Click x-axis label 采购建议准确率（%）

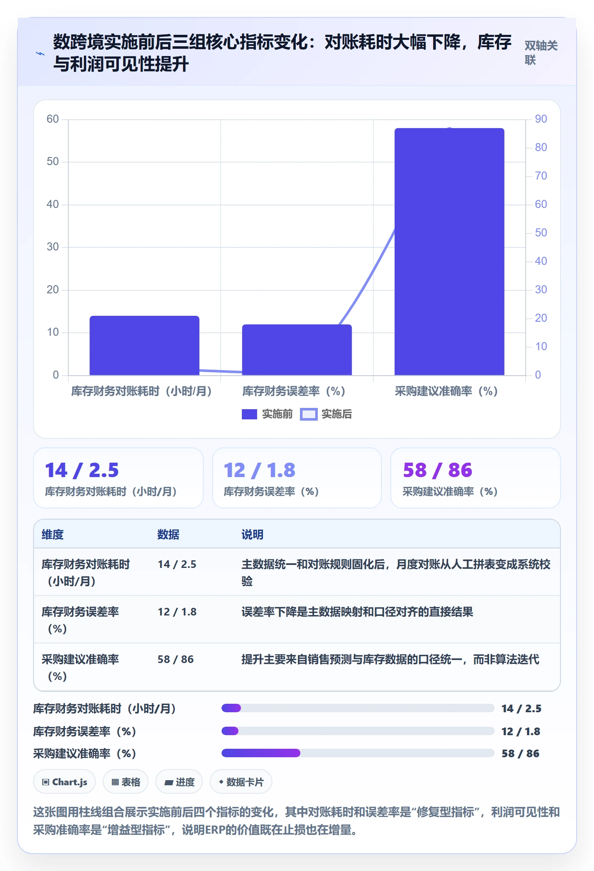coord(446,391)
